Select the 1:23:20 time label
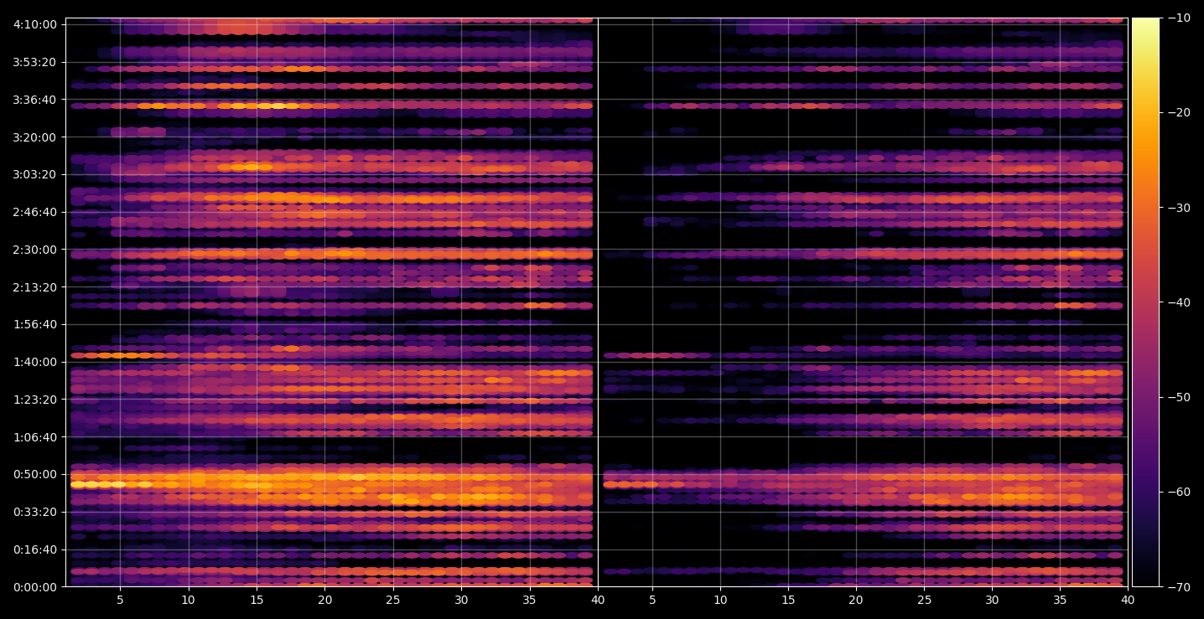This screenshot has width=1204, height=619. (x=35, y=400)
